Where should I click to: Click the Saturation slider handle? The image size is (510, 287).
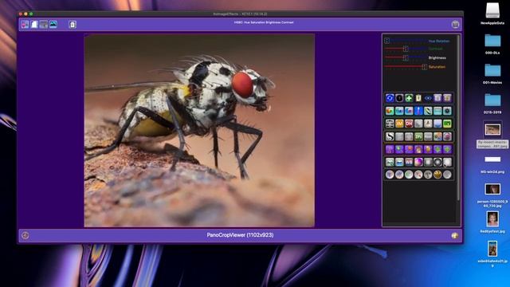425,67
